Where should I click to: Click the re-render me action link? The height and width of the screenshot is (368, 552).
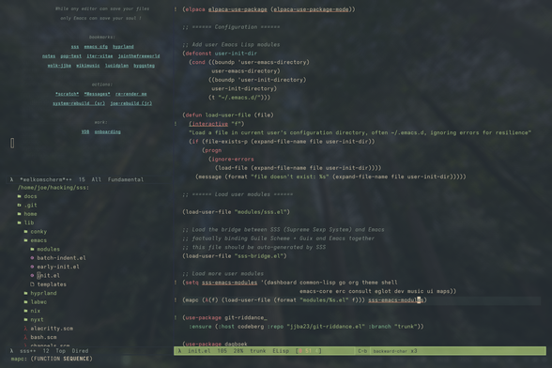click(x=131, y=94)
